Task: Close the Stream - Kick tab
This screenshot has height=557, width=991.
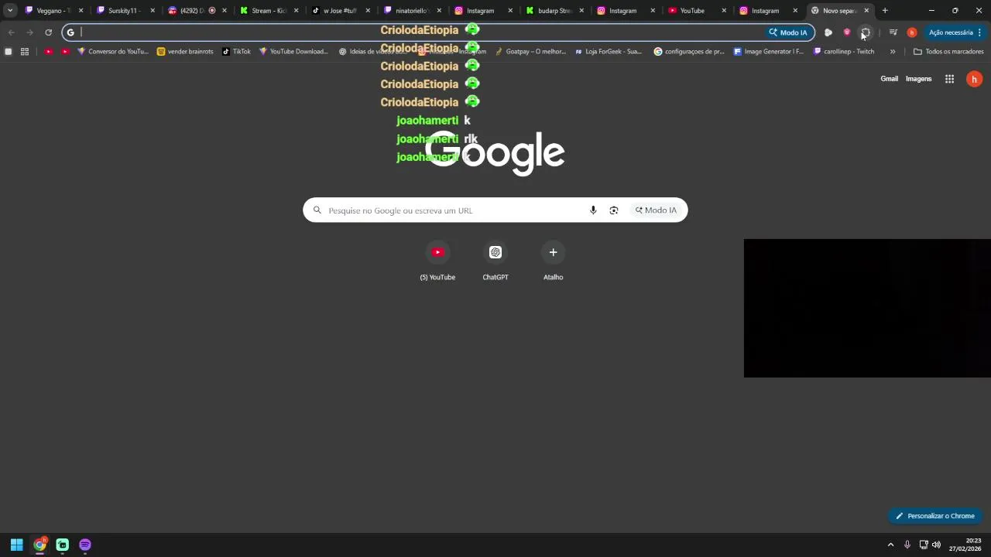Action: click(x=296, y=11)
